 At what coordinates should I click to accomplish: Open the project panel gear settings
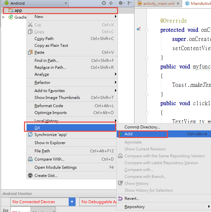tap(122, 3)
